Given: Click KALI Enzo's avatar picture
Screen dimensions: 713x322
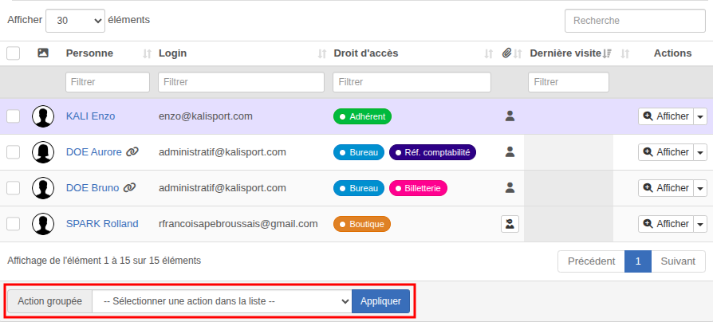Looking at the screenshot, I should click(x=43, y=116).
